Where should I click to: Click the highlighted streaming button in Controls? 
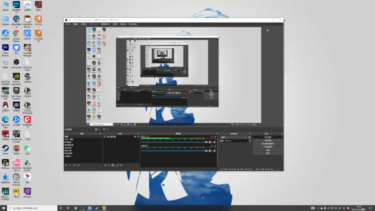pyautogui.click(x=268, y=137)
